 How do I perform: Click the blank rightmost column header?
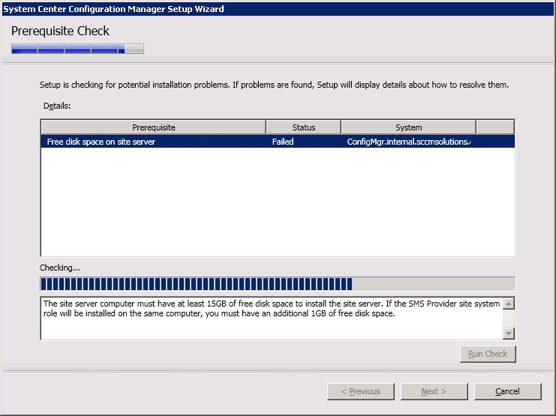[x=495, y=127]
